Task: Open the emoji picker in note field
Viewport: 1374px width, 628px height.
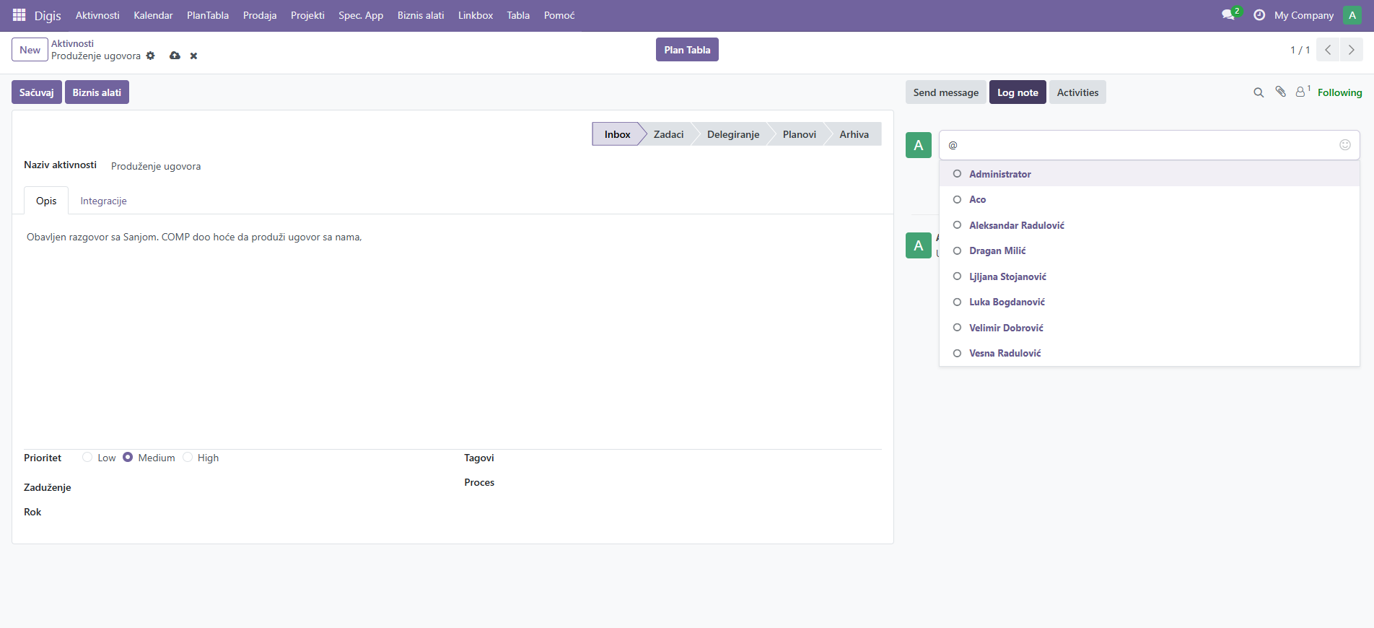Action: click(x=1345, y=145)
